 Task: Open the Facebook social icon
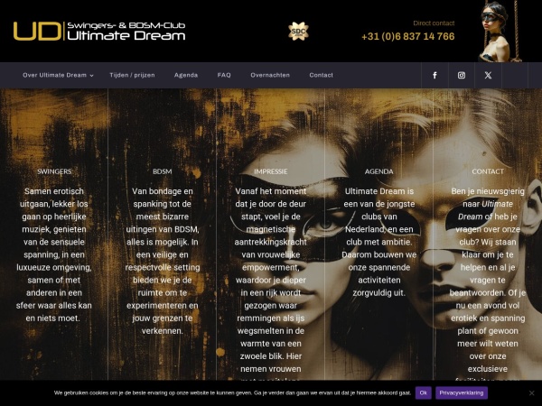point(435,75)
